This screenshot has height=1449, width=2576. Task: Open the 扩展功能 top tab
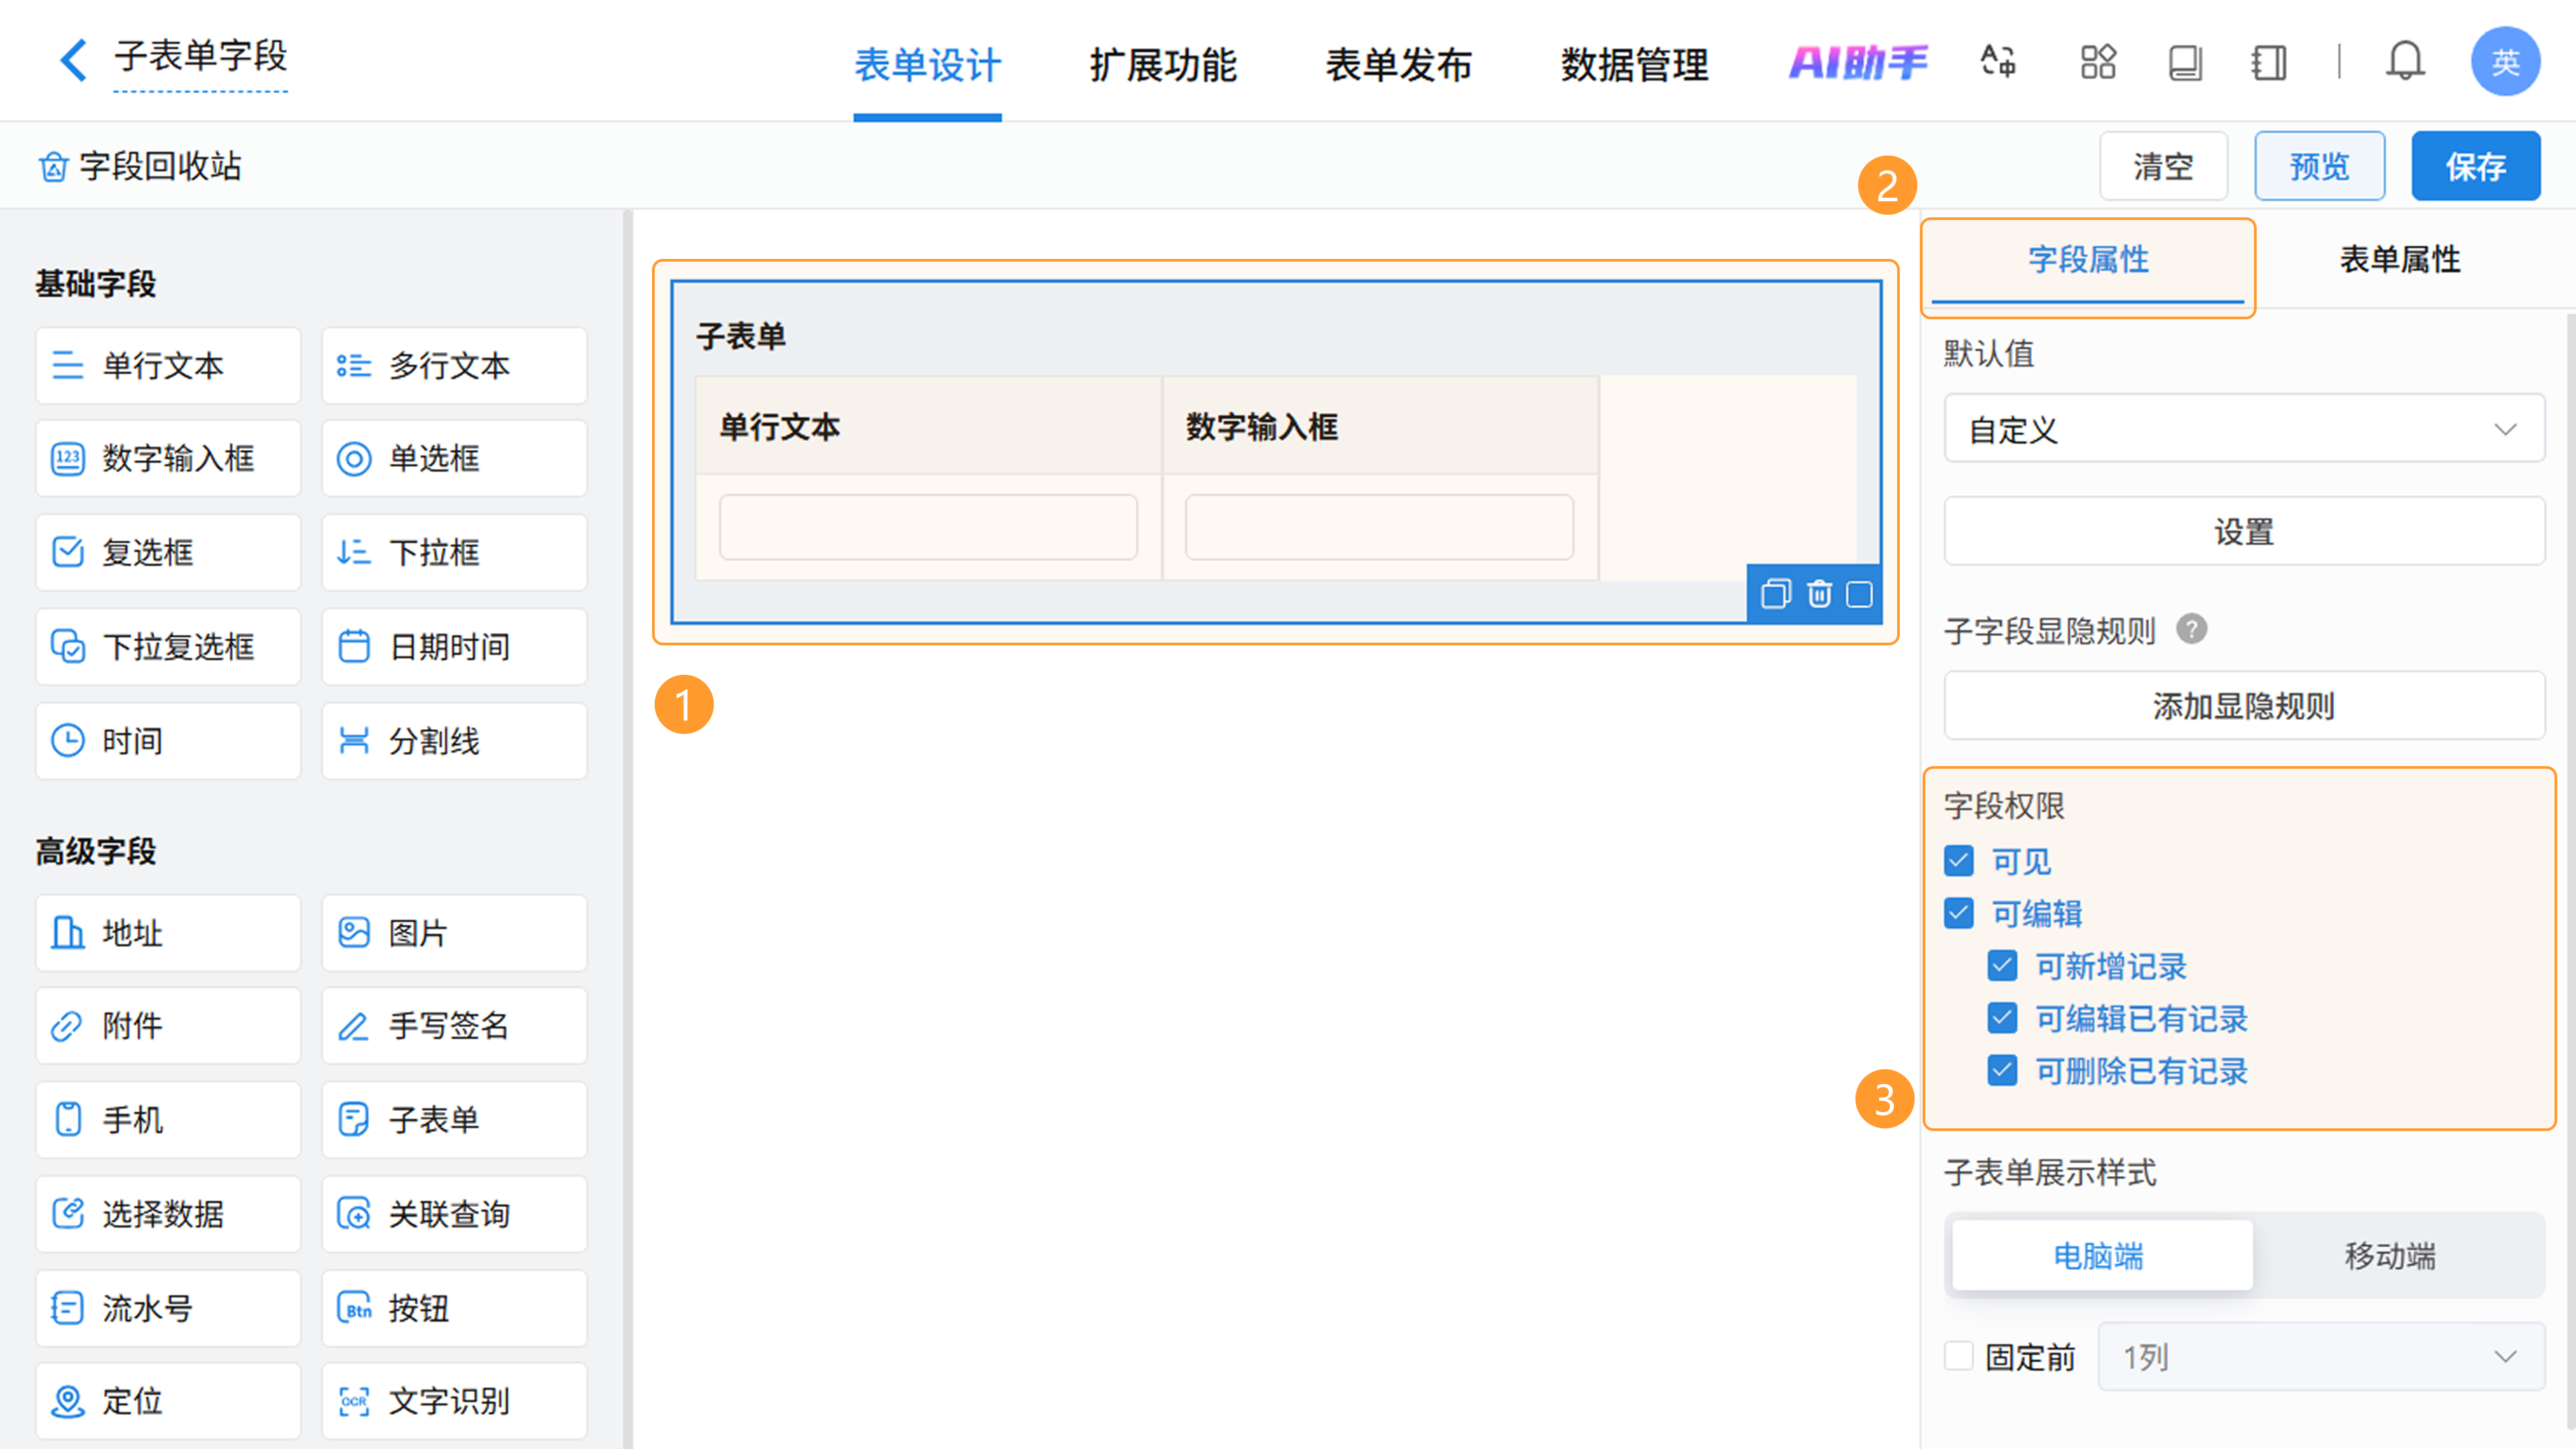pyautogui.click(x=1162, y=65)
